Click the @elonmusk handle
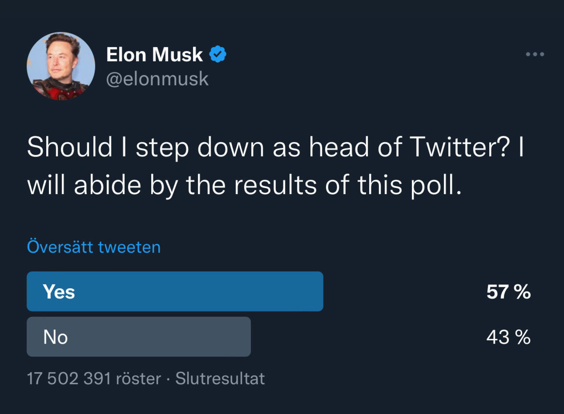 tap(158, 78)
